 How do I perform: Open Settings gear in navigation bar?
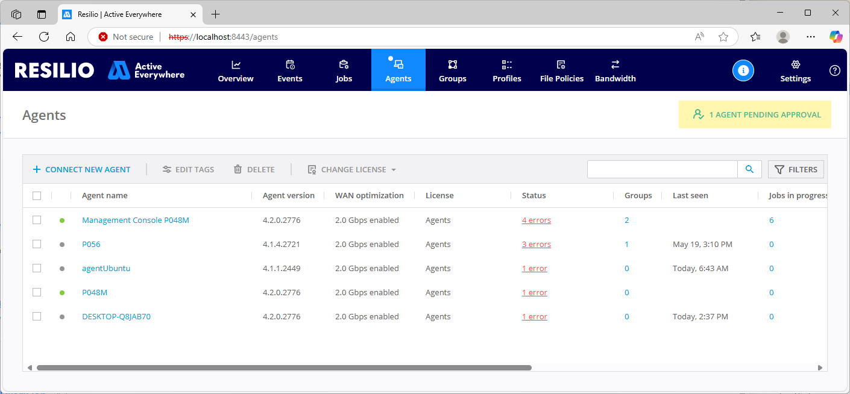point(795,70)
